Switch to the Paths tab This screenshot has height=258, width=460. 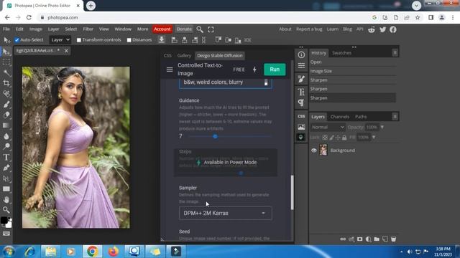pos(361,117)
